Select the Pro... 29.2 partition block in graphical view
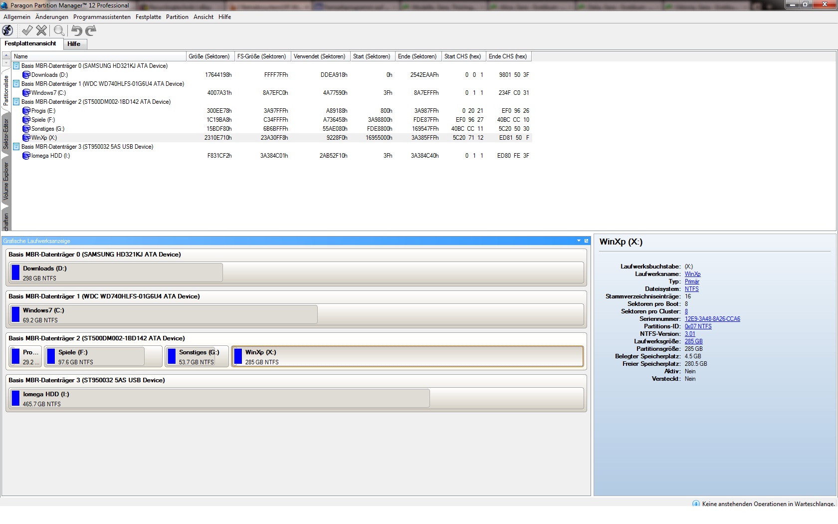 (x=25, y=357)
